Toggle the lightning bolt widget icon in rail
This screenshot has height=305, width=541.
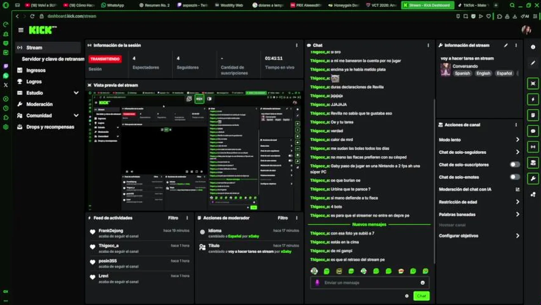[x=533, y=100]
